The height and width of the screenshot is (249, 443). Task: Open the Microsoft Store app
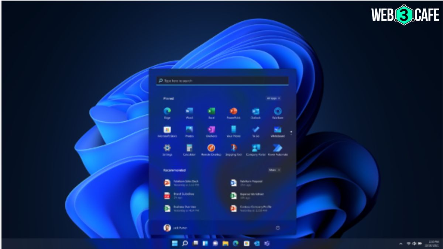[x=167, y=130]
